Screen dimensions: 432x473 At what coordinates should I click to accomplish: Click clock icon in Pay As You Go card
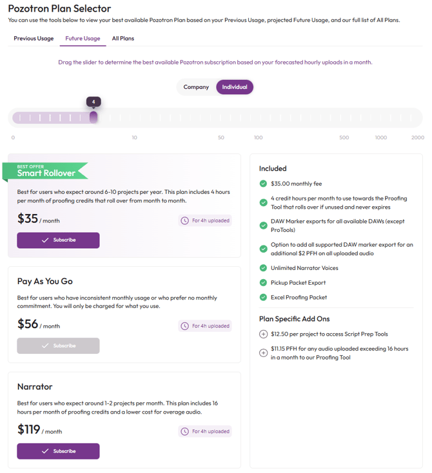click(x=185, y=326)
